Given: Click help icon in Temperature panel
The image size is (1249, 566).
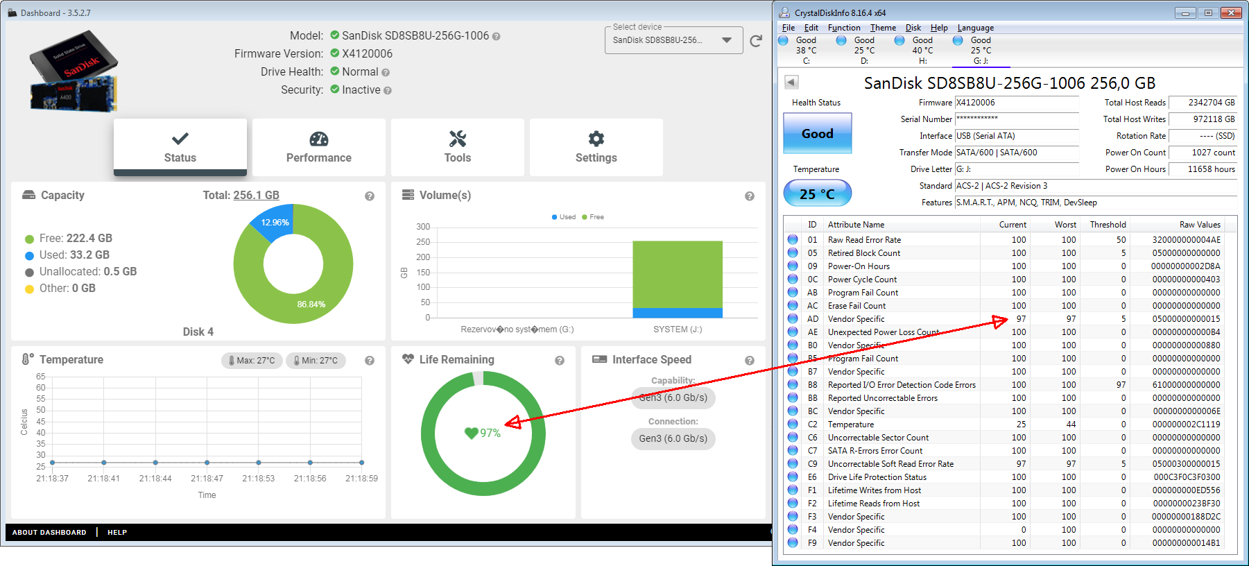Looking at the screenshot, I should point(370,361).
